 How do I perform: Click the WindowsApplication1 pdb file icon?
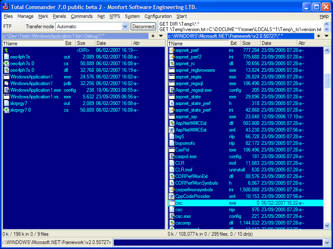tap(6, 83)
